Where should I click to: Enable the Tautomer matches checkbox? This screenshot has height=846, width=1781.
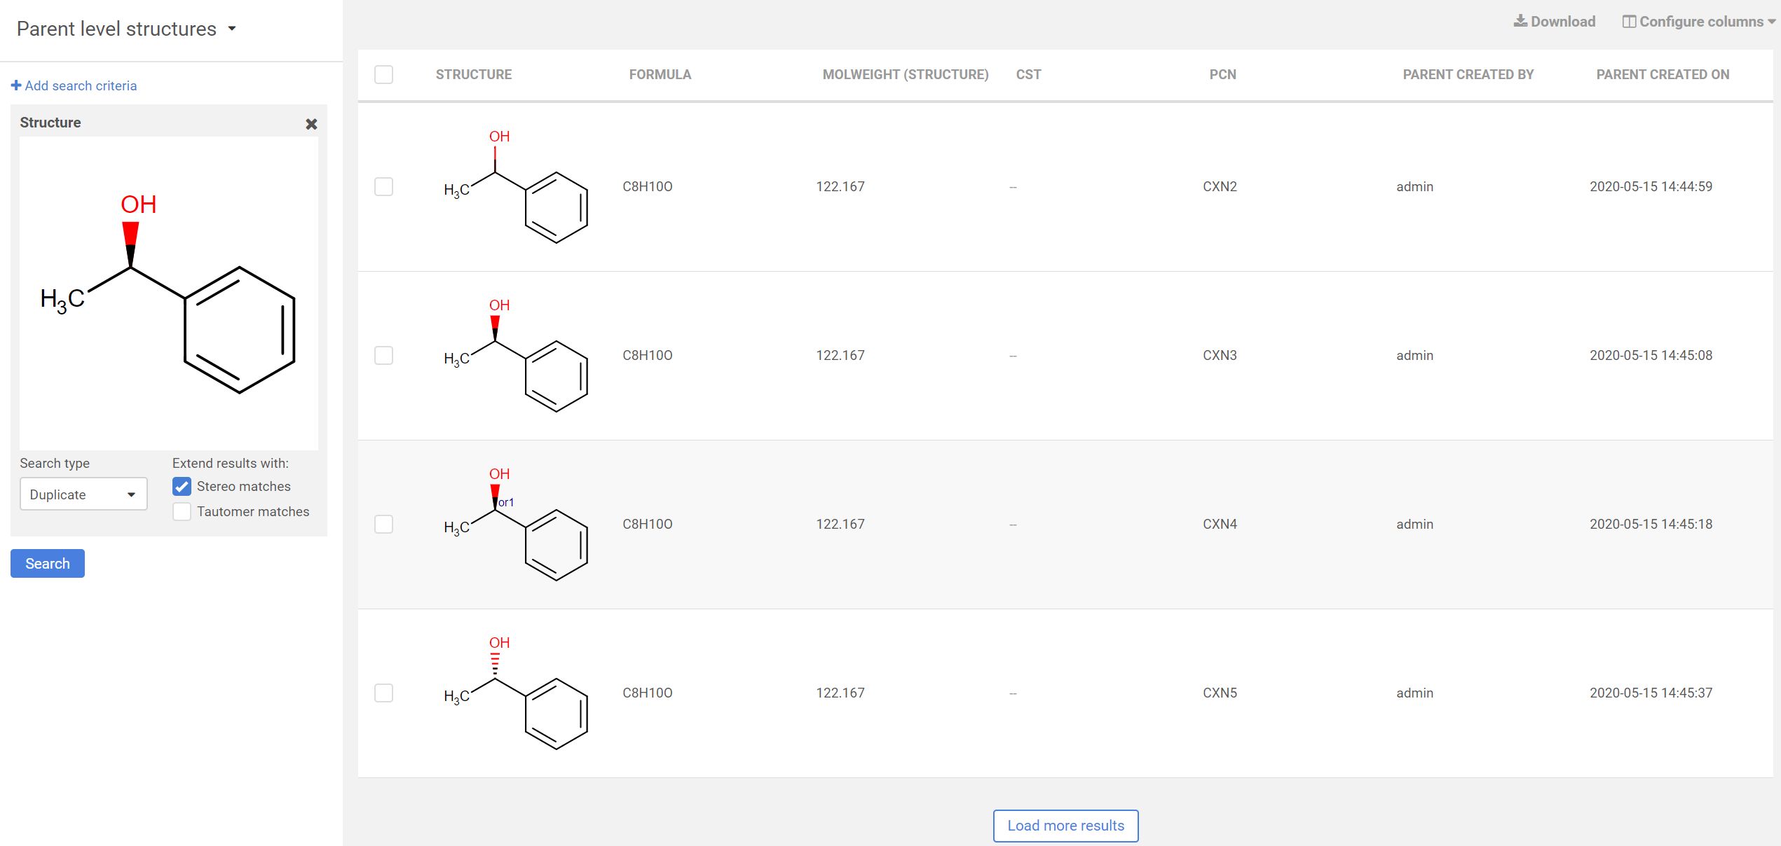click(x=182, y=511)
